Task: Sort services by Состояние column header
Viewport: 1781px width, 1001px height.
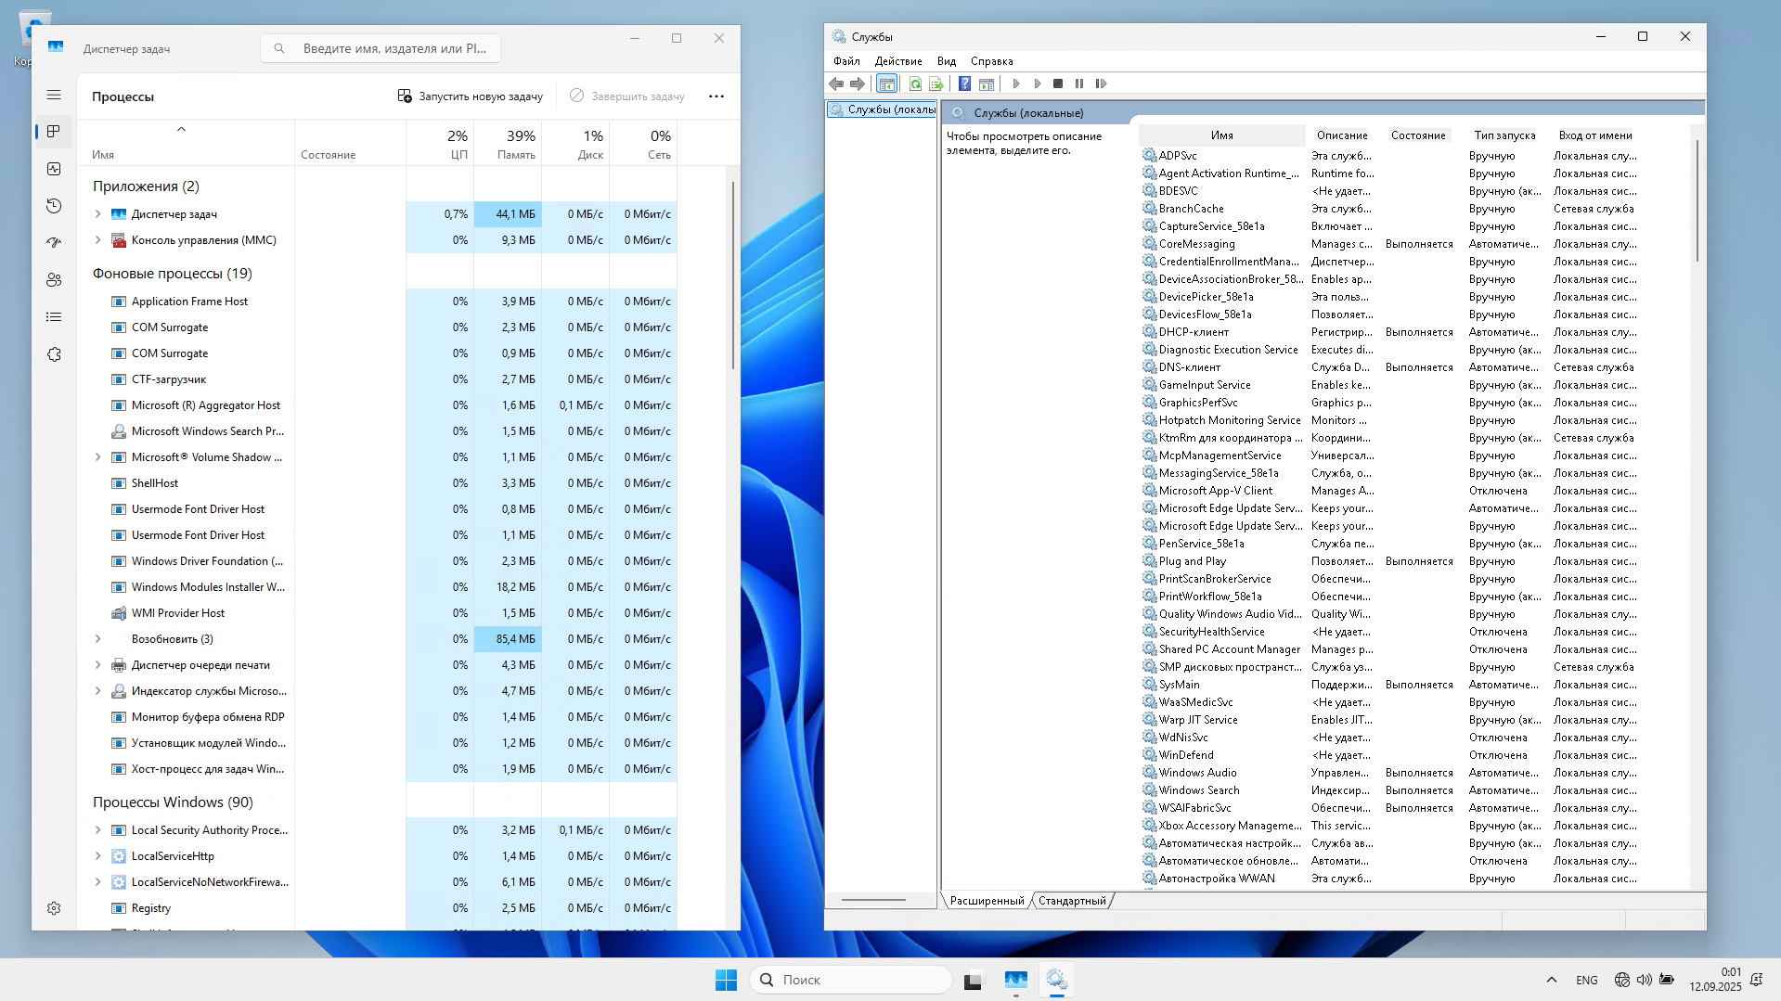Action: pyautogui.click(x=1418, y=135)
